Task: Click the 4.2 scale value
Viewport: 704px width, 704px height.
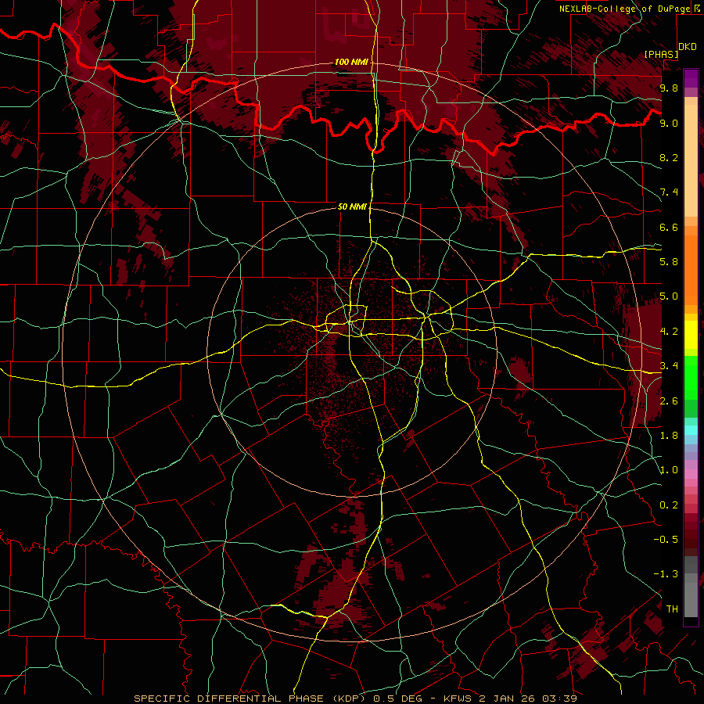Action: coord(669,332)
